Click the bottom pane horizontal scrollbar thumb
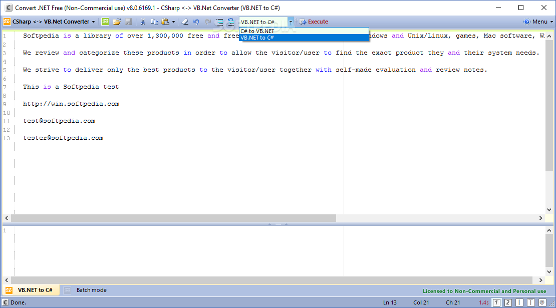Viewport: 556px width, 308px height. coord(271,280)
